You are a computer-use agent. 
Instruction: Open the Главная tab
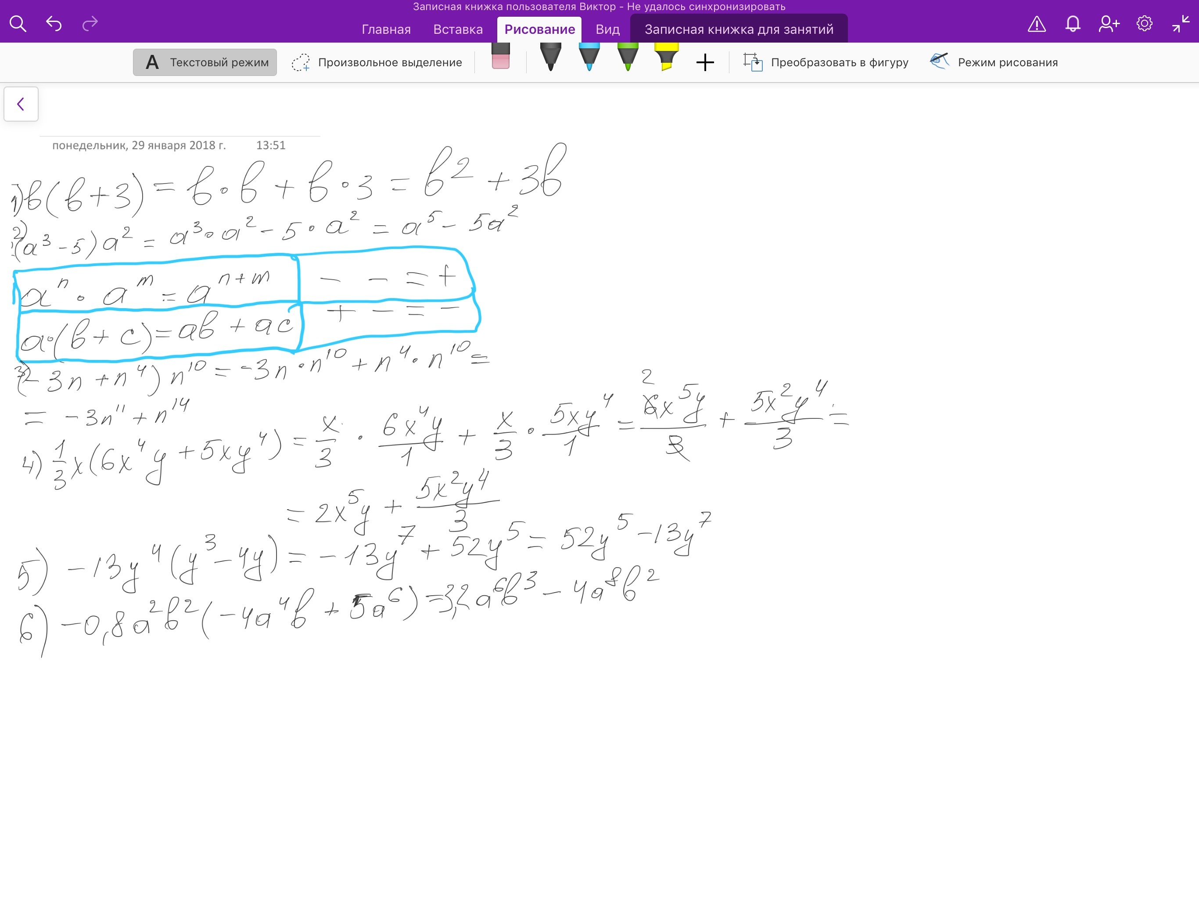[x=386, y=29]
